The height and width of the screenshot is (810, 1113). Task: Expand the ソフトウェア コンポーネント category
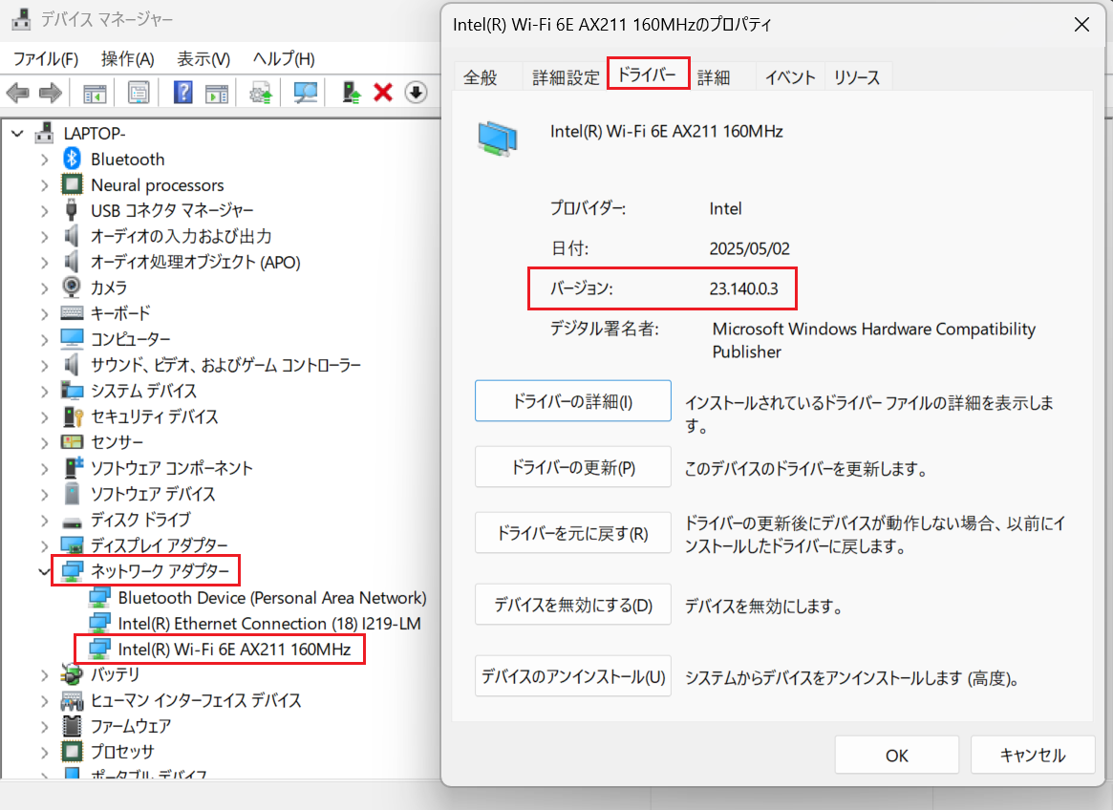coord(45,469)
